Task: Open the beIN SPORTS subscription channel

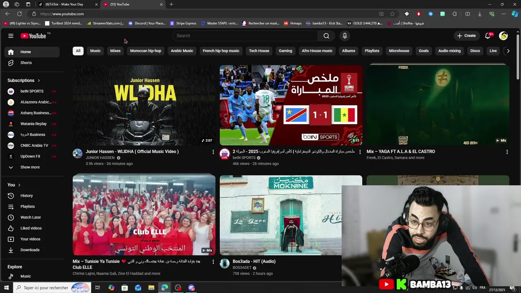Action: pyautogui.click(x=32, y=91)
